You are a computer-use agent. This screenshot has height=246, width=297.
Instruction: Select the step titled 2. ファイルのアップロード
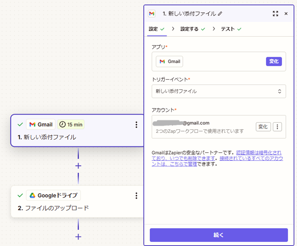77,202
